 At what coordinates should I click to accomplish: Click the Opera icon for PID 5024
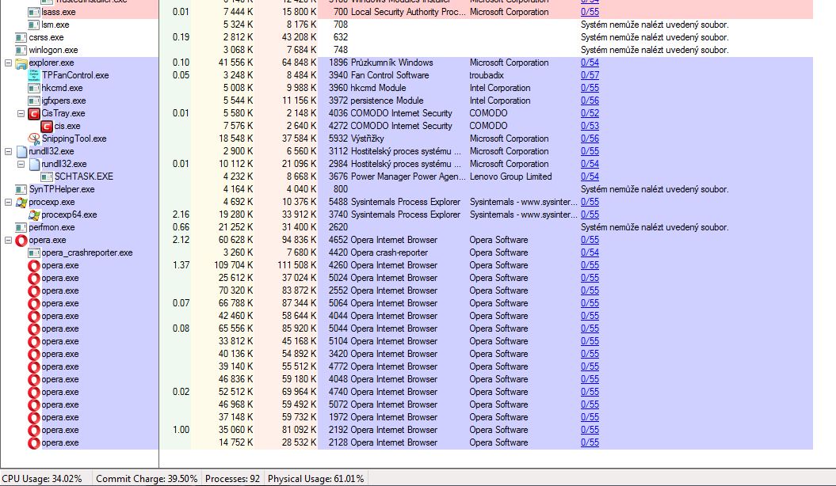[x=33, y=278]
